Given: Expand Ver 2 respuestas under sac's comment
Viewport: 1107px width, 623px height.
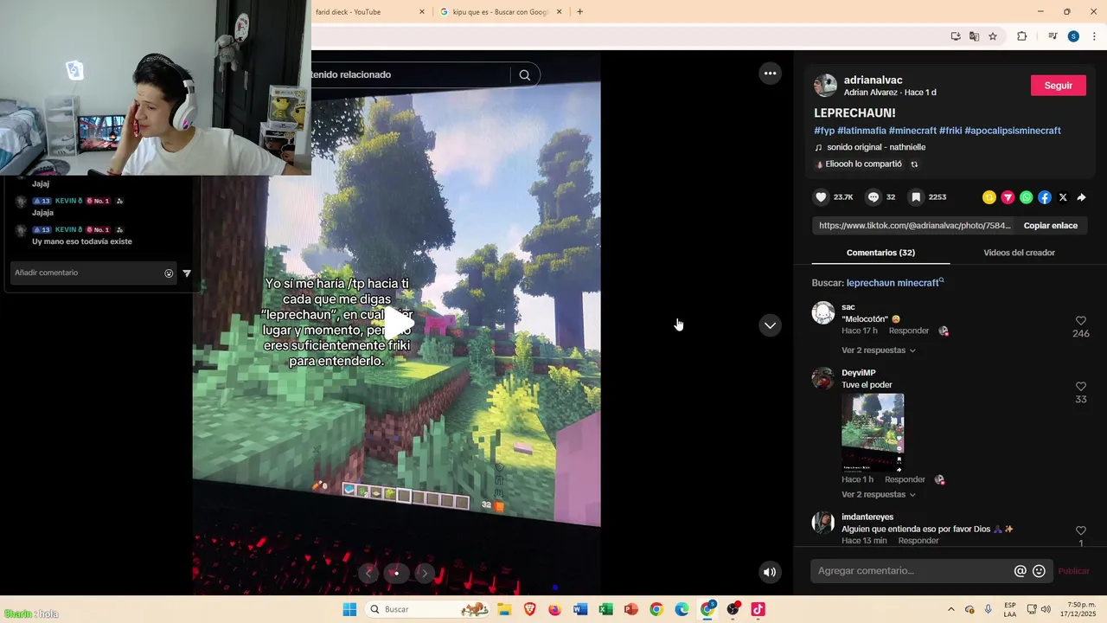Looking at the screenshot, I should (x=879, y=350).
